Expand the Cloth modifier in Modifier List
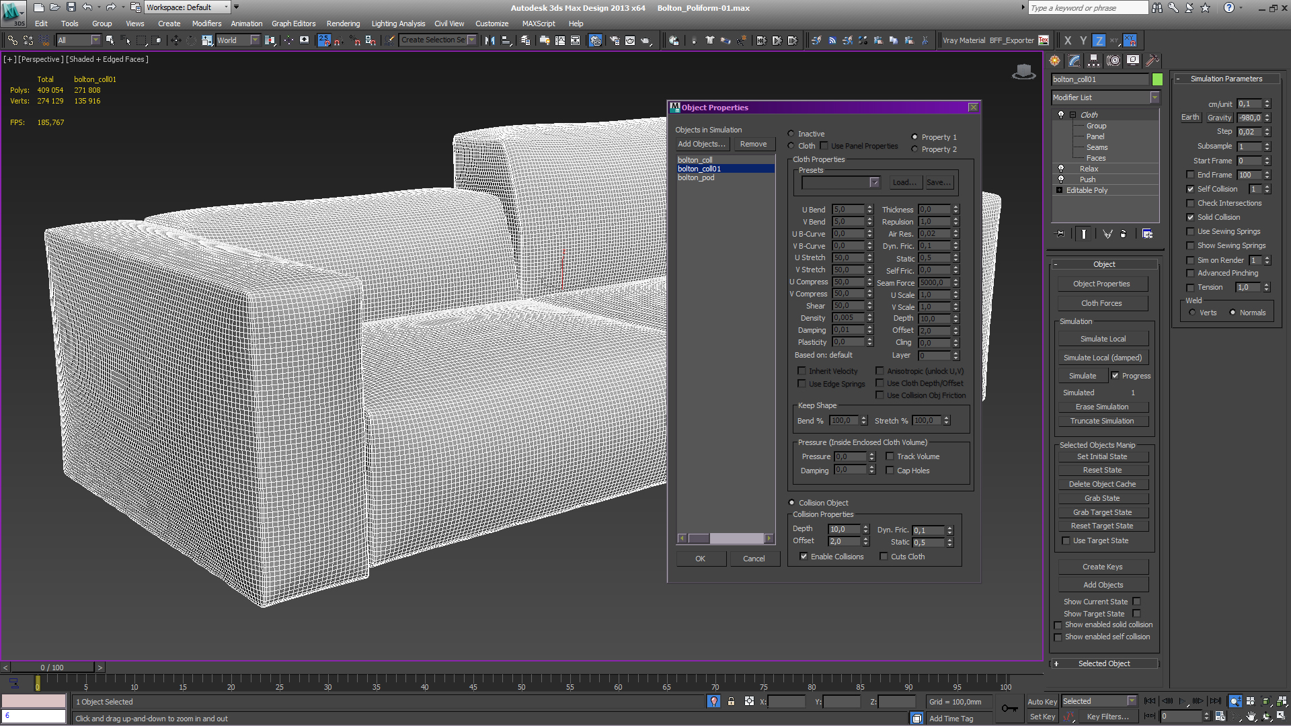Image resolution: width=1291 pixels, height=726 pixels. pyautogui.click(x=1072, y=114)
